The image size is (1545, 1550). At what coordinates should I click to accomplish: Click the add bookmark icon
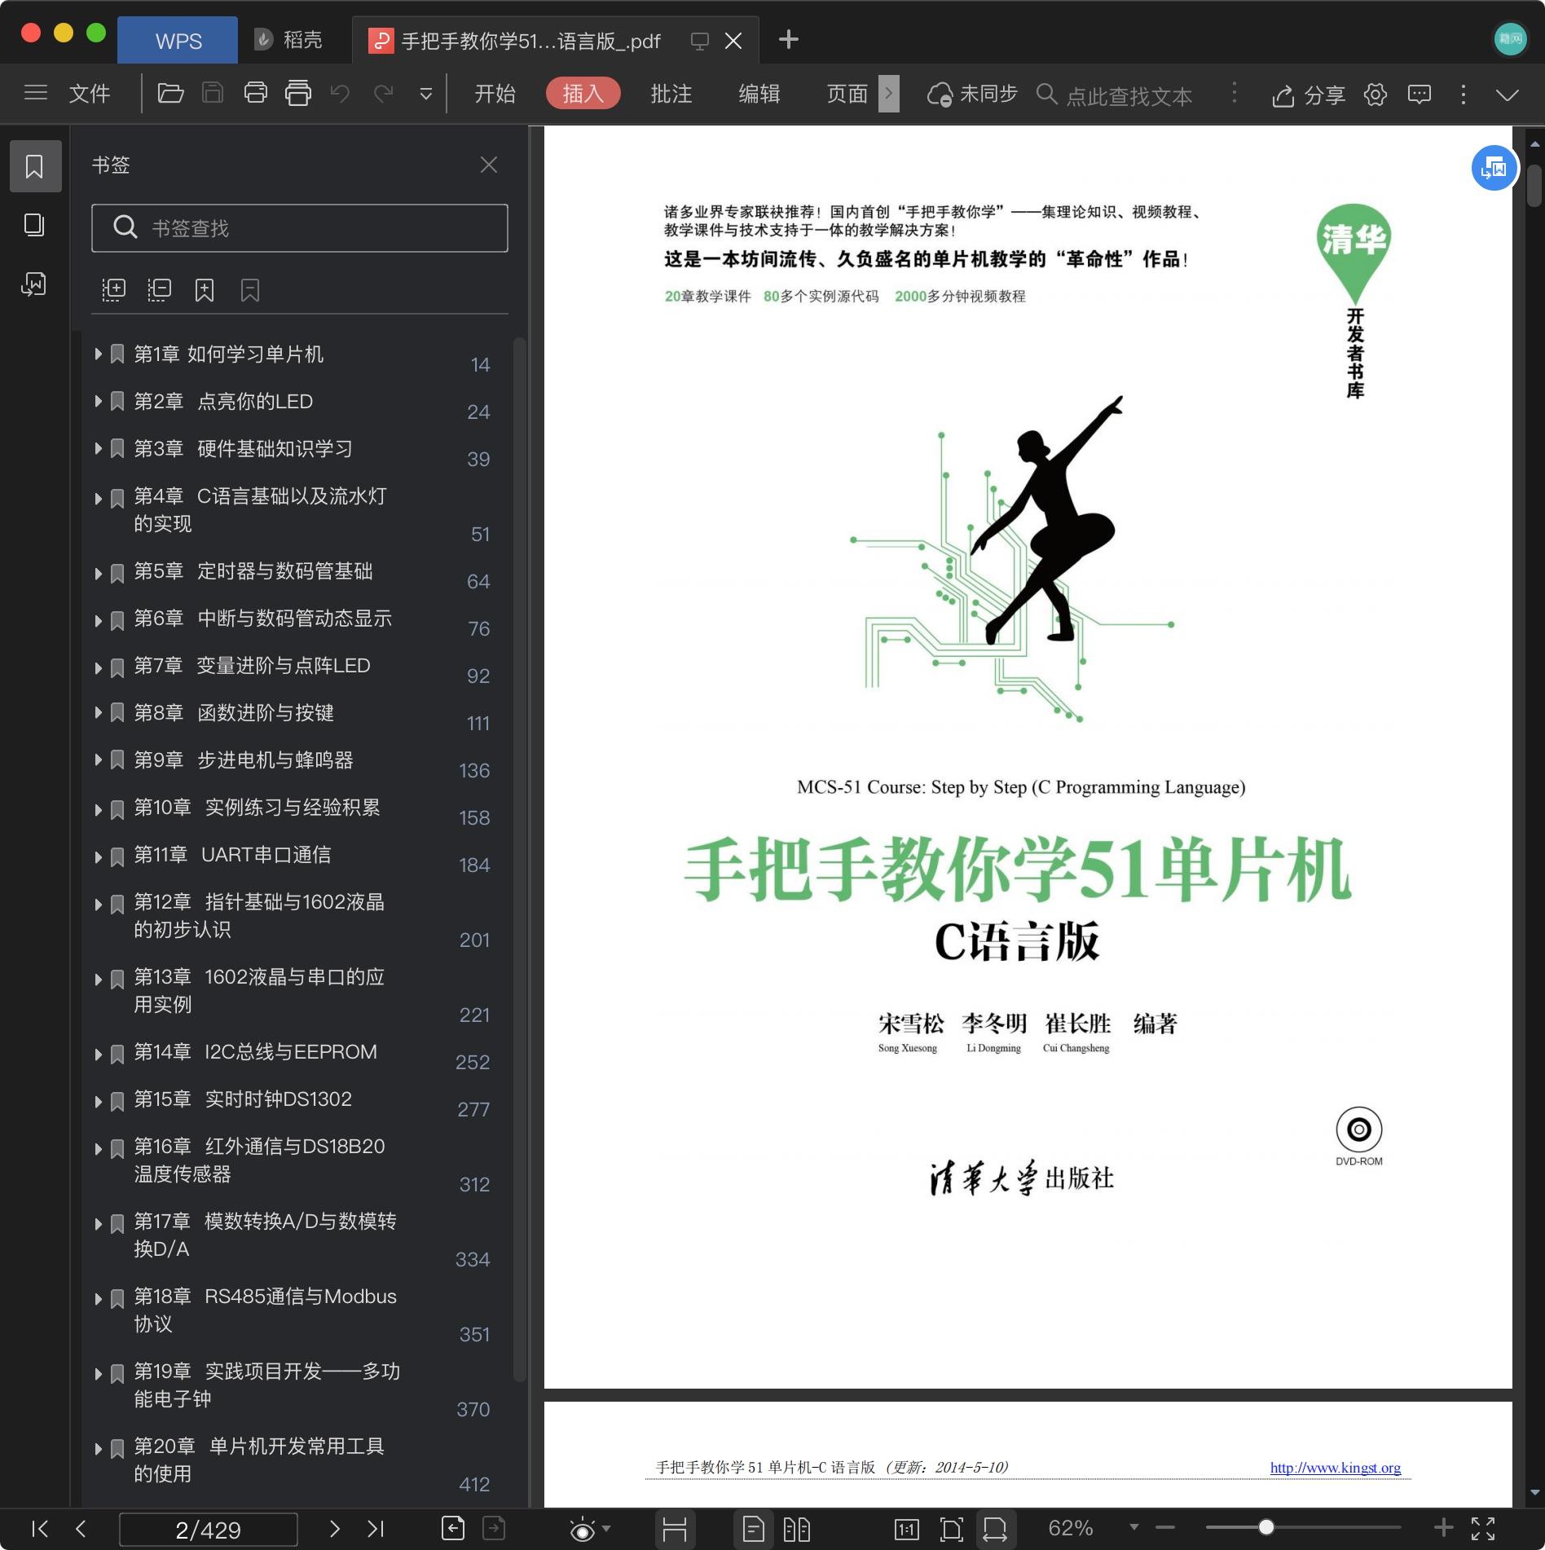click(205, 289)
